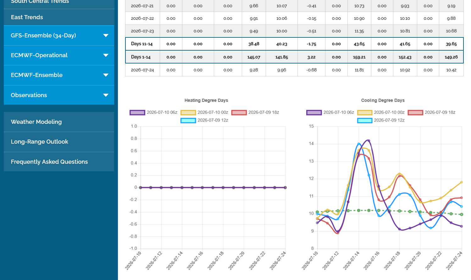
Task: Click the 10.90 cell in the table
Action: 359,19
